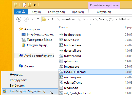Click the Επιφάνεια εργασίας desktop icon
This screenshot has height=95, width=132.
pos(24,34)
